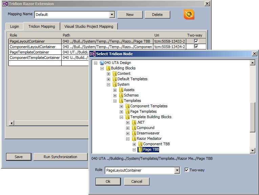This screenshot has height=195, width=259.
Task: Click the 040 UTA Design publication globe icon
Action: pos(102,63)
